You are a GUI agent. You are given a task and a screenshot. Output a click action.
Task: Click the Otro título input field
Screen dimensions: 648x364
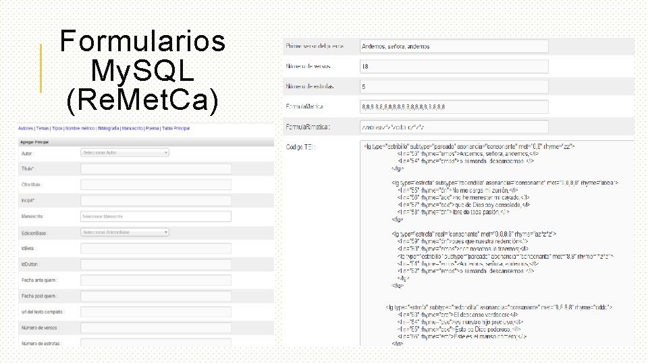(x=156, y=185)
